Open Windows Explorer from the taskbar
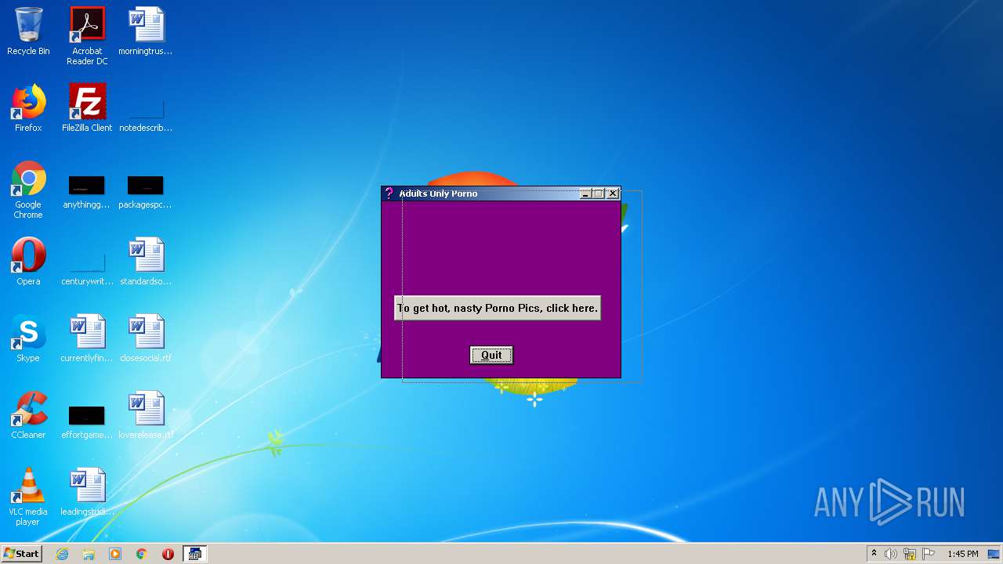Screen dimensions: 1003x564 click(x=89, y=554)
